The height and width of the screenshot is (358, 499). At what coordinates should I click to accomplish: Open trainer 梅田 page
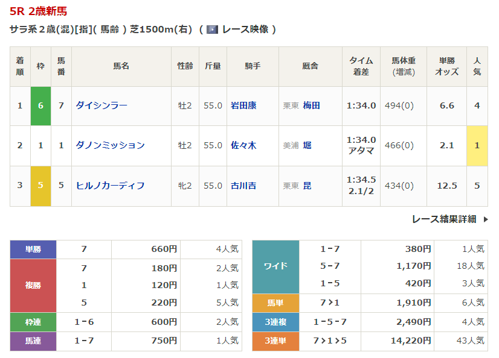tap(312, 105)
